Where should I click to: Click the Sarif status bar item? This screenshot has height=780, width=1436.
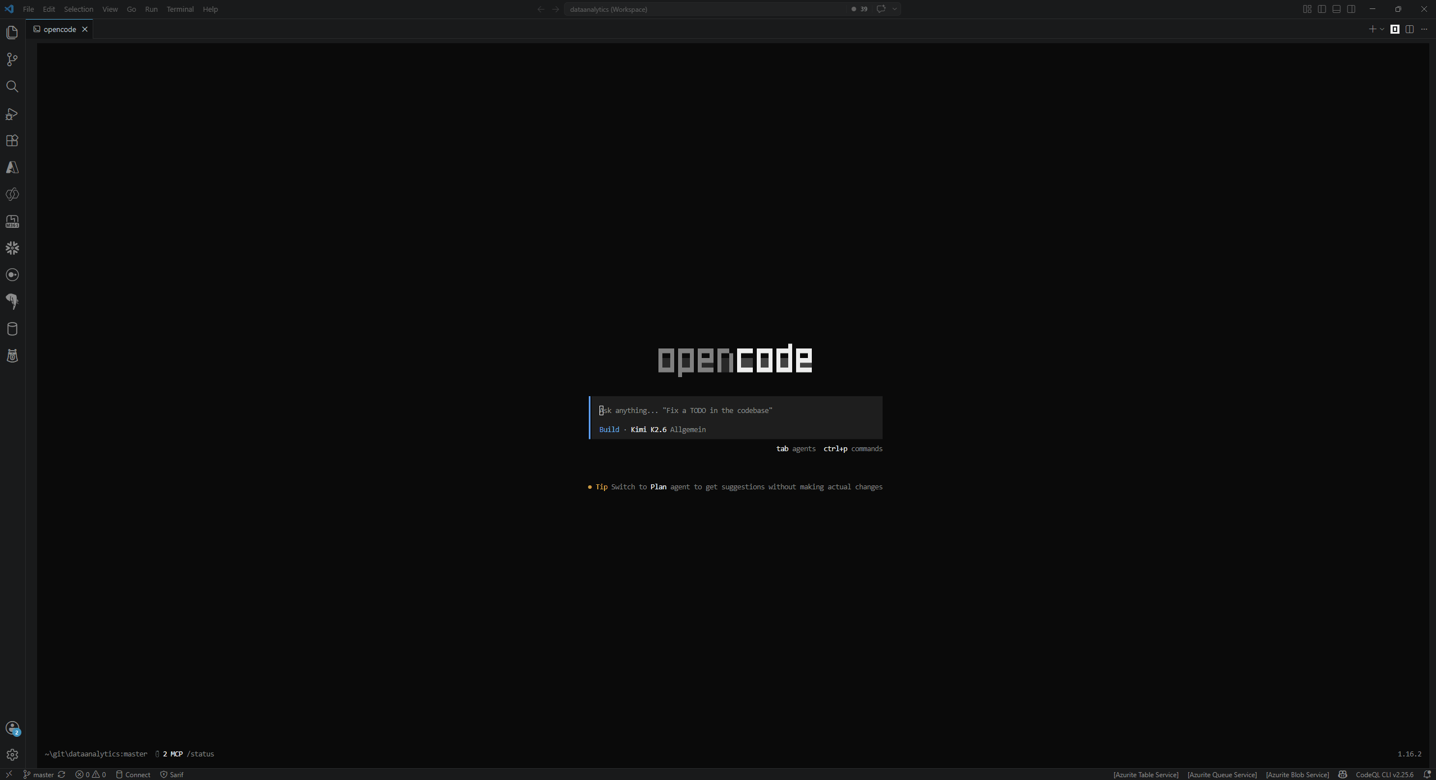[172, 774]
